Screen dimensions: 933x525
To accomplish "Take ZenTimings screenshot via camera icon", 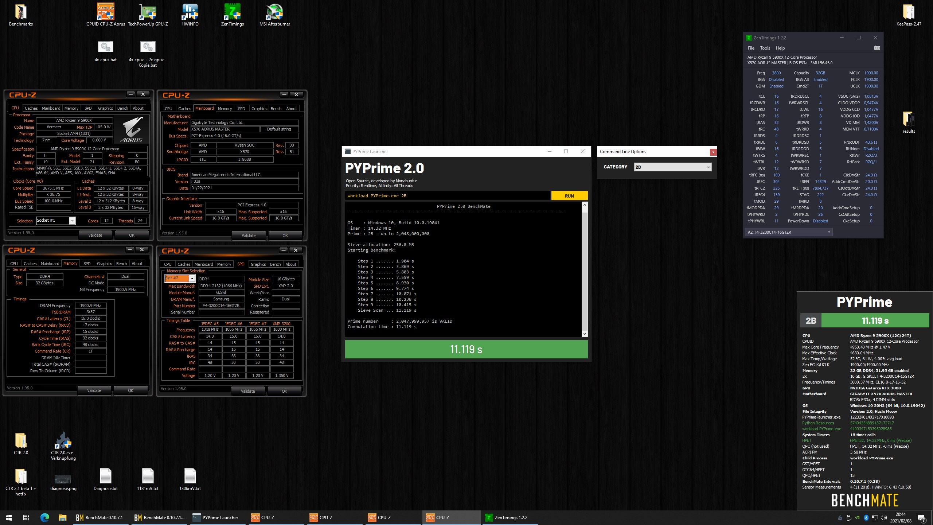I will pos(877,48).
